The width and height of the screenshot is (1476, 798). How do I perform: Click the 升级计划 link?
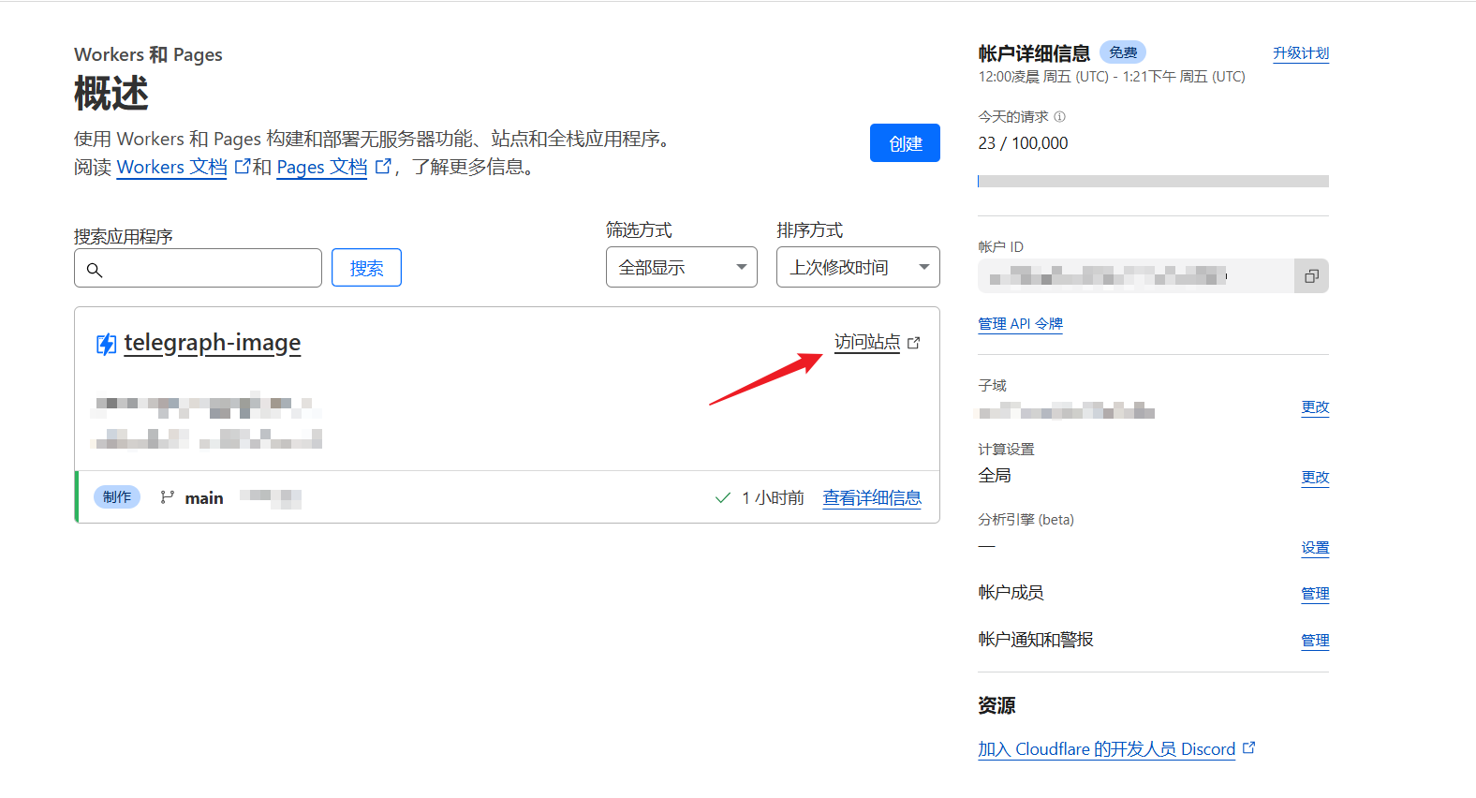(1301, 53)
